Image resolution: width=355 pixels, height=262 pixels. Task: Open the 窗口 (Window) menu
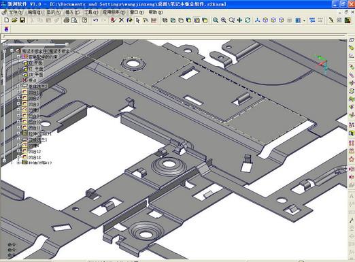click(x=137, y=12)
